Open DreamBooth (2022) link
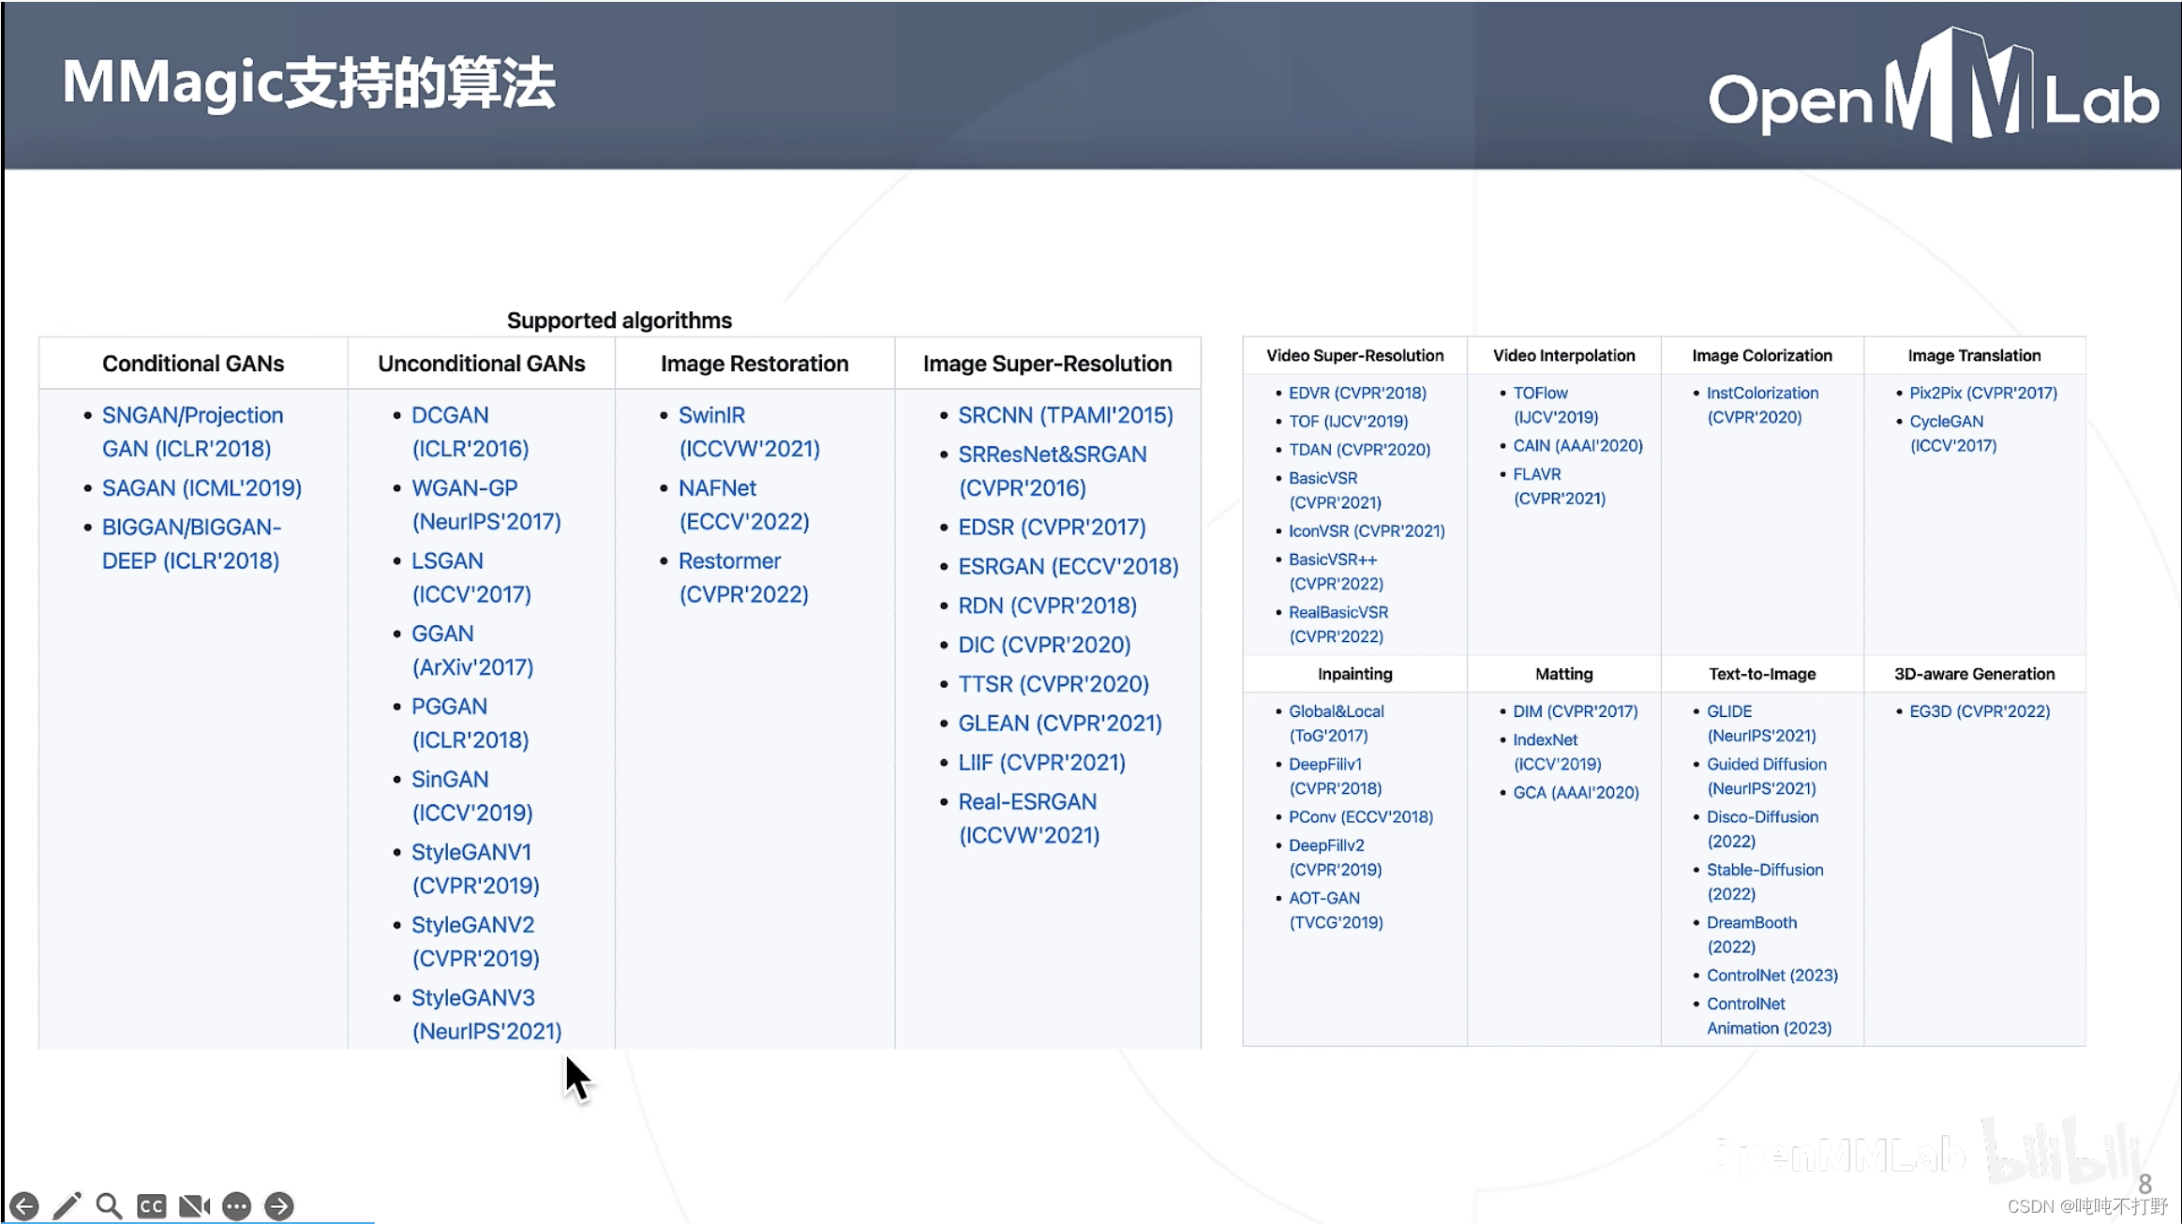The image size is (2182, 1224). click(x=1752, y=934)
